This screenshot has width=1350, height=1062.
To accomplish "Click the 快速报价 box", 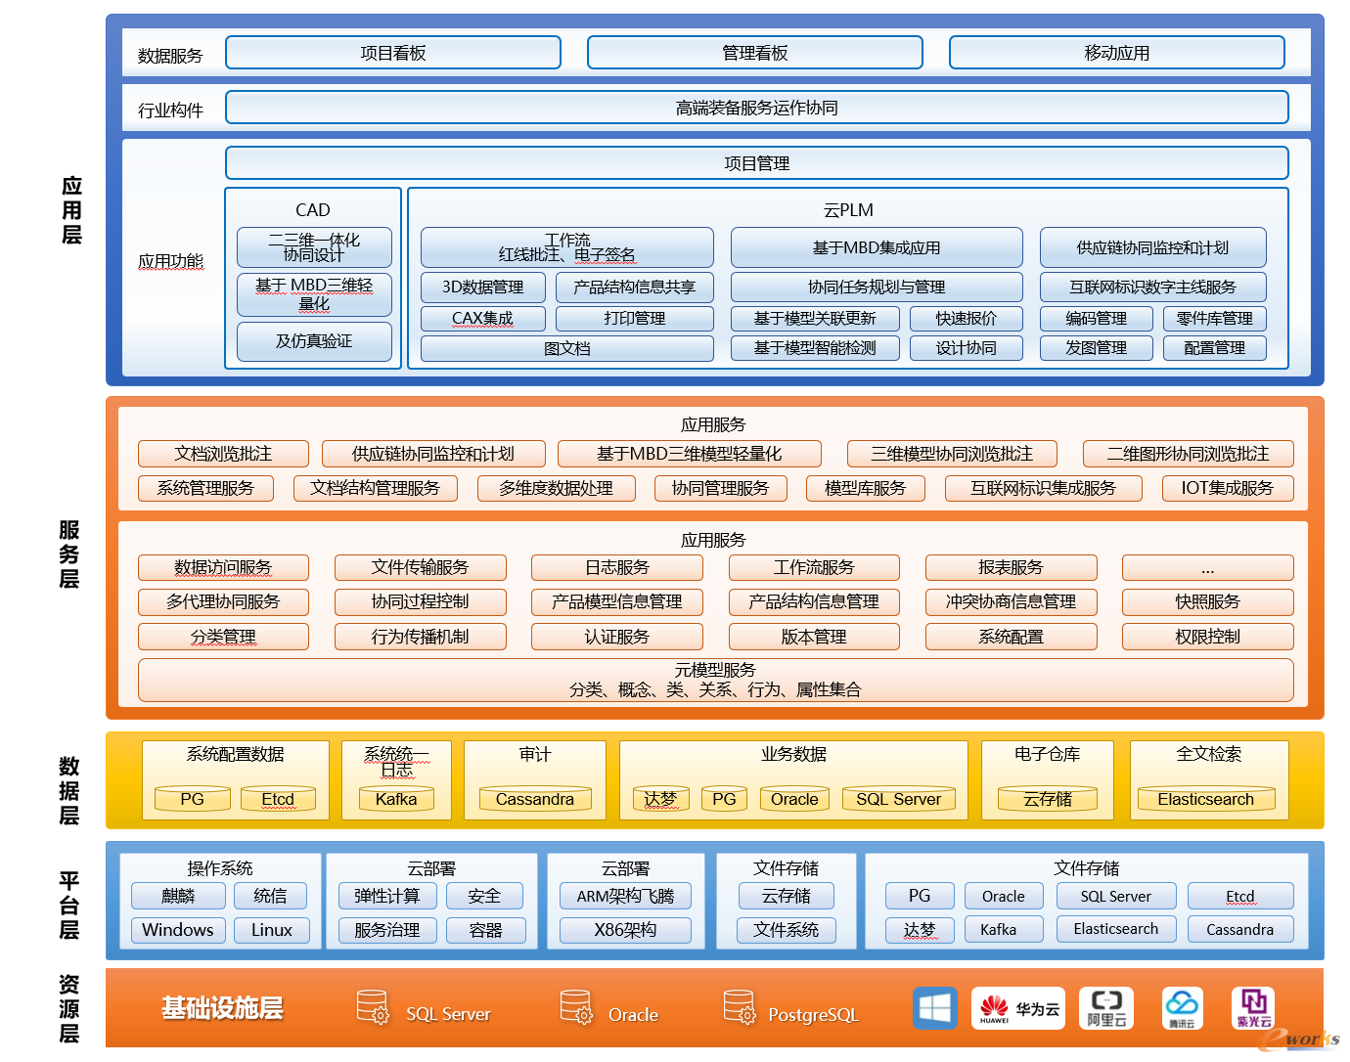I will pos(967,319).
